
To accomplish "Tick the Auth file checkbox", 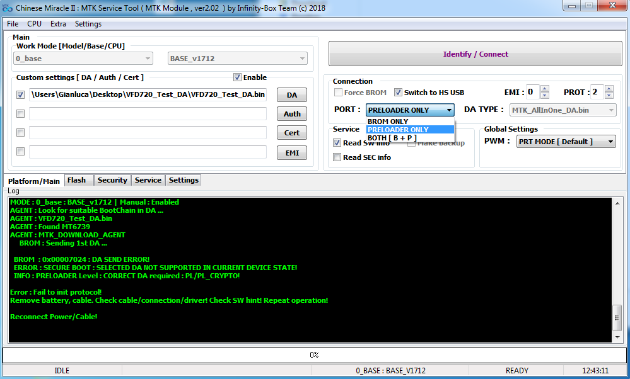I will (20, 113).
